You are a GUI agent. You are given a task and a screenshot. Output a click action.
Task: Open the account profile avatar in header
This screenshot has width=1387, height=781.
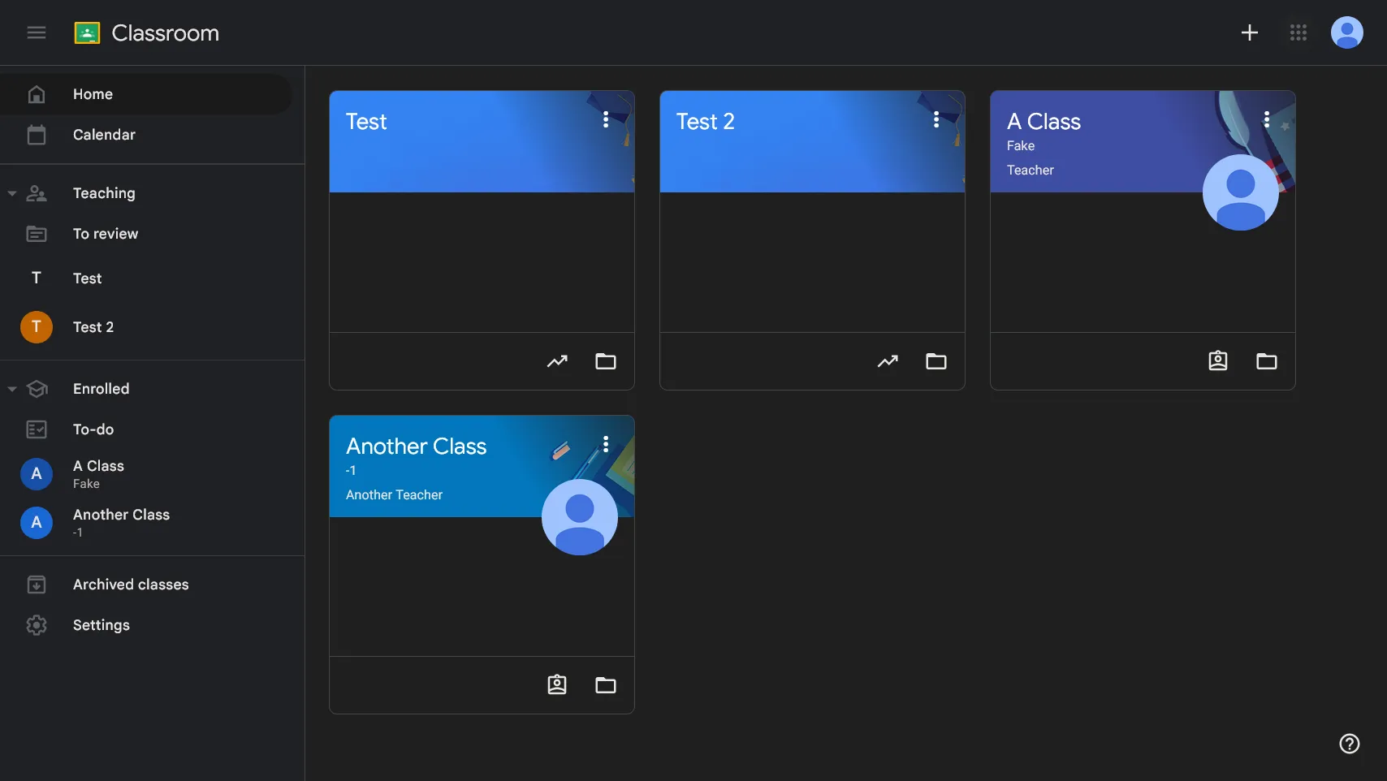(x=1347, y=32)
